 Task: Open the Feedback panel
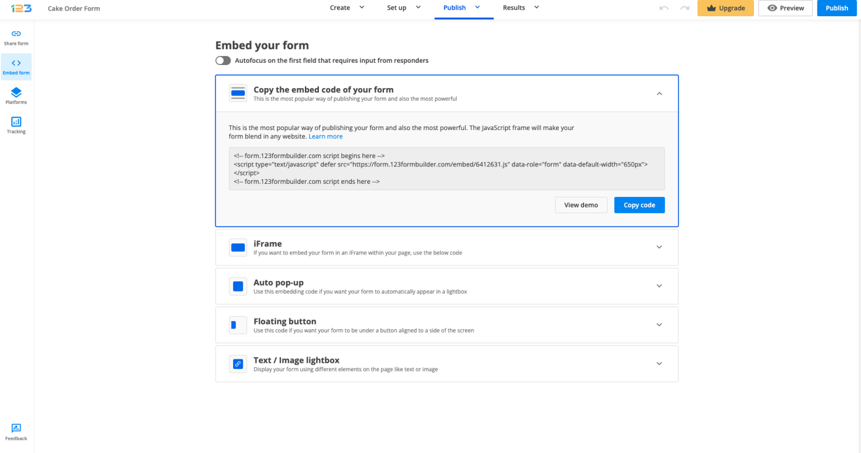[x=16, y=432]
